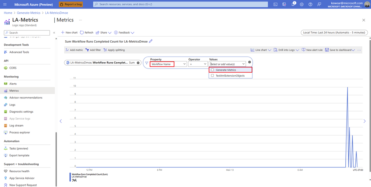This screenshot has width=371, height=187.
Task: Click Add metric
Action: (x=74, y=50)
